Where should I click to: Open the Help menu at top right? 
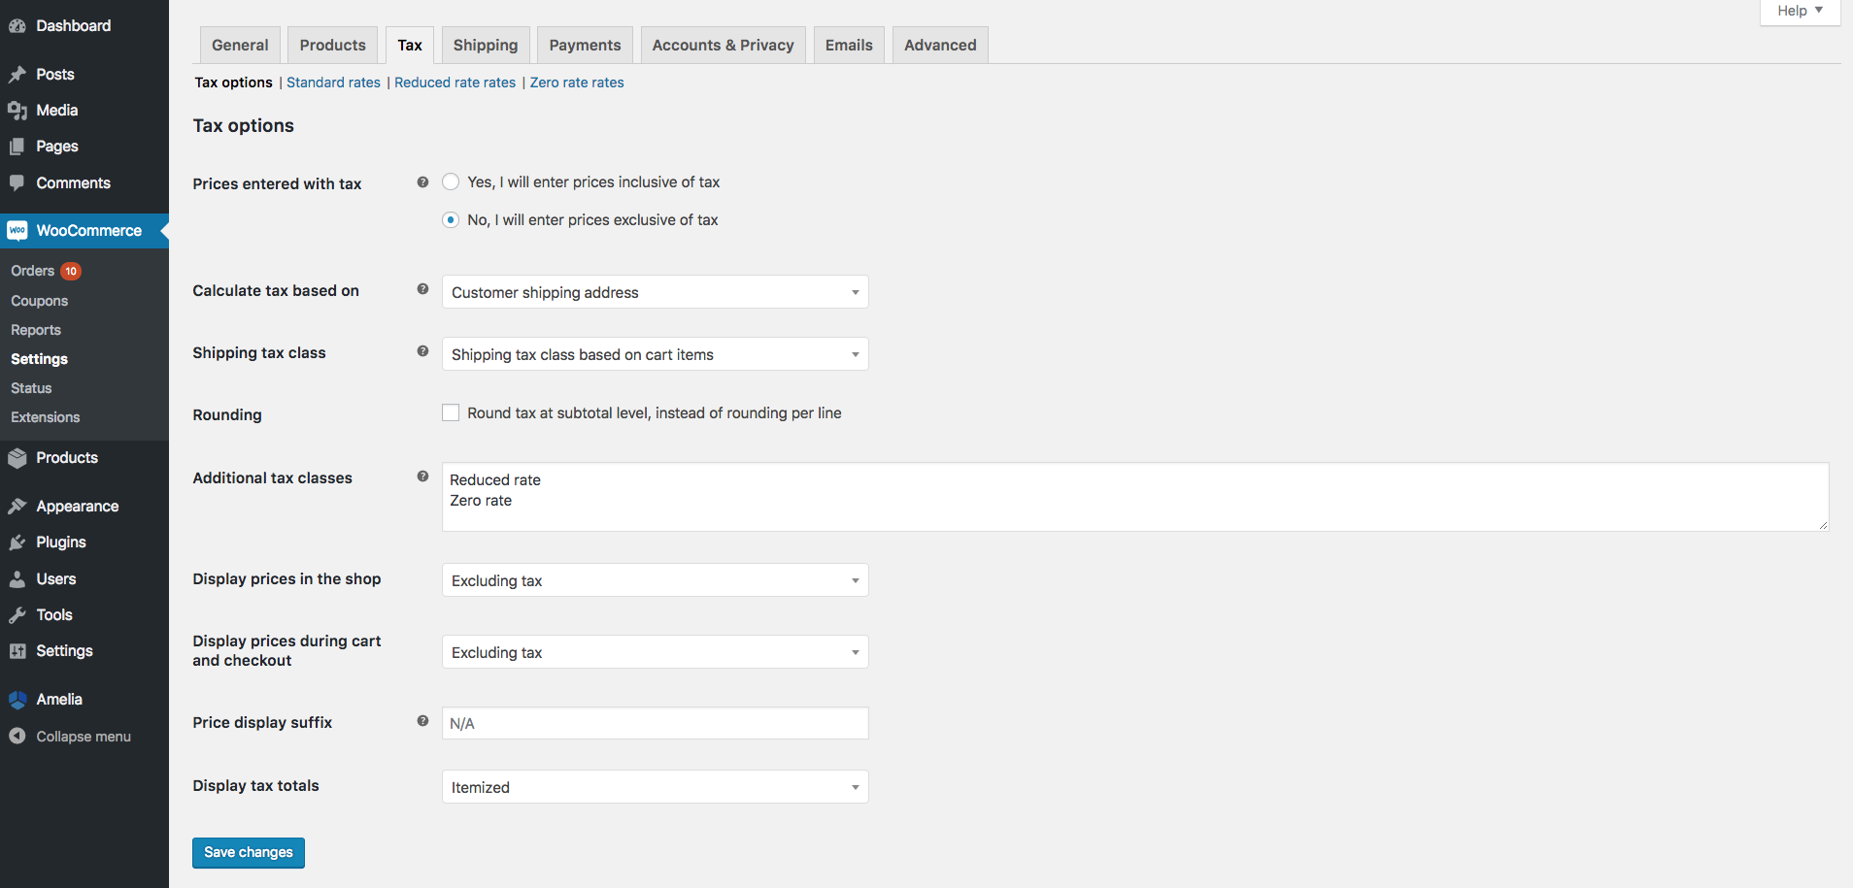(1797, 10)
